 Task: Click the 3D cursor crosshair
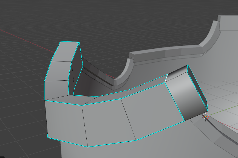coord(206,116)
